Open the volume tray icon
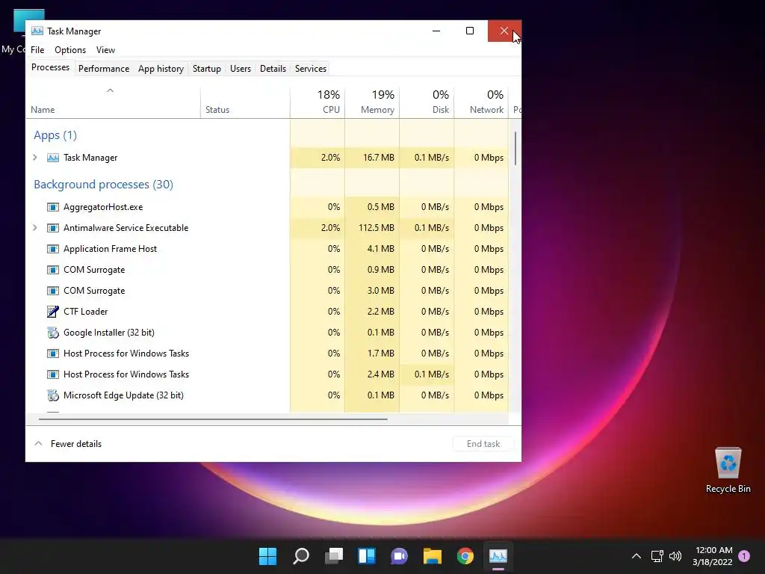Image resolution: width=765 pixels, height=574 pixels. pyautogui.click(x=675, y=556)
